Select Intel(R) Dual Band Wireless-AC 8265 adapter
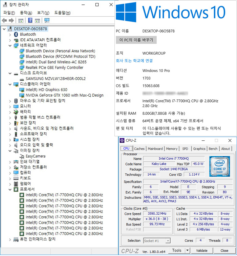Image resolution: width=237 pixels, height=256 pixels. coord(56,62)
